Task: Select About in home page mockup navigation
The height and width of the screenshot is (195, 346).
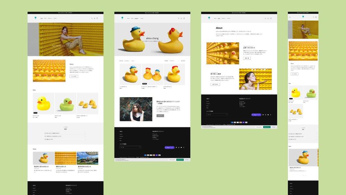Action: (45, 18)
